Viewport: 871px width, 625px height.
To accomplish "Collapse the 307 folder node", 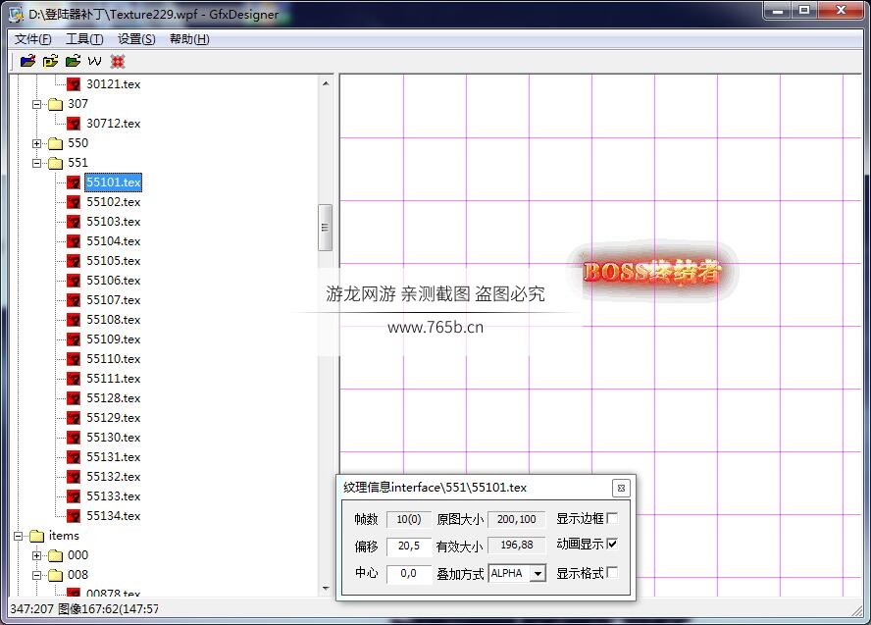I will tap(36, 104).
